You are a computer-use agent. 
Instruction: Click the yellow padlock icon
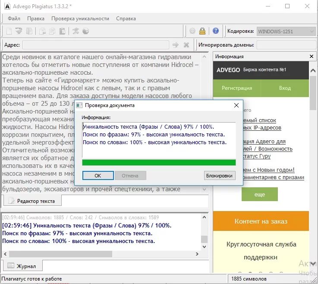tap(202, 31)
